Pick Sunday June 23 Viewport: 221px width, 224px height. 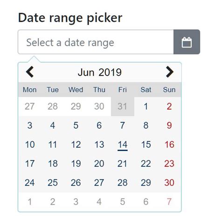[169, 164]
